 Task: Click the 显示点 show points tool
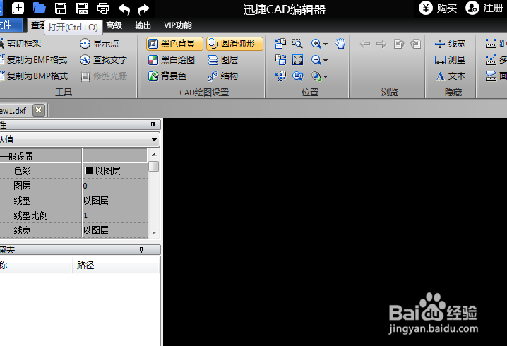tap(100, 43)
